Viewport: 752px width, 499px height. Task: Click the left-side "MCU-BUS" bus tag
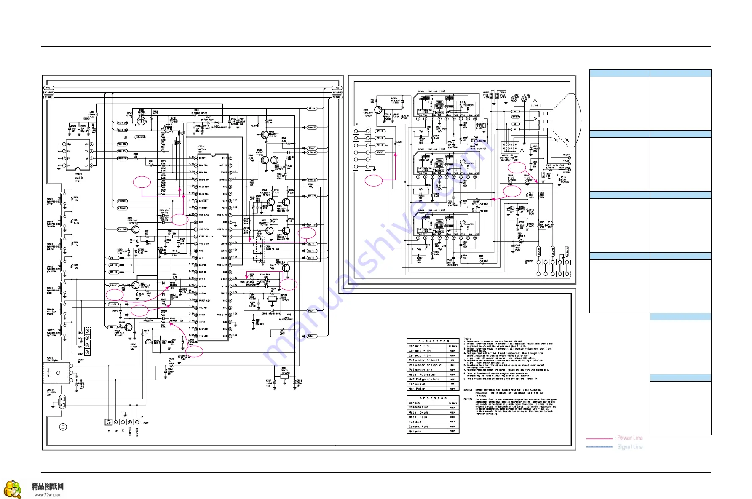[49, 93]
